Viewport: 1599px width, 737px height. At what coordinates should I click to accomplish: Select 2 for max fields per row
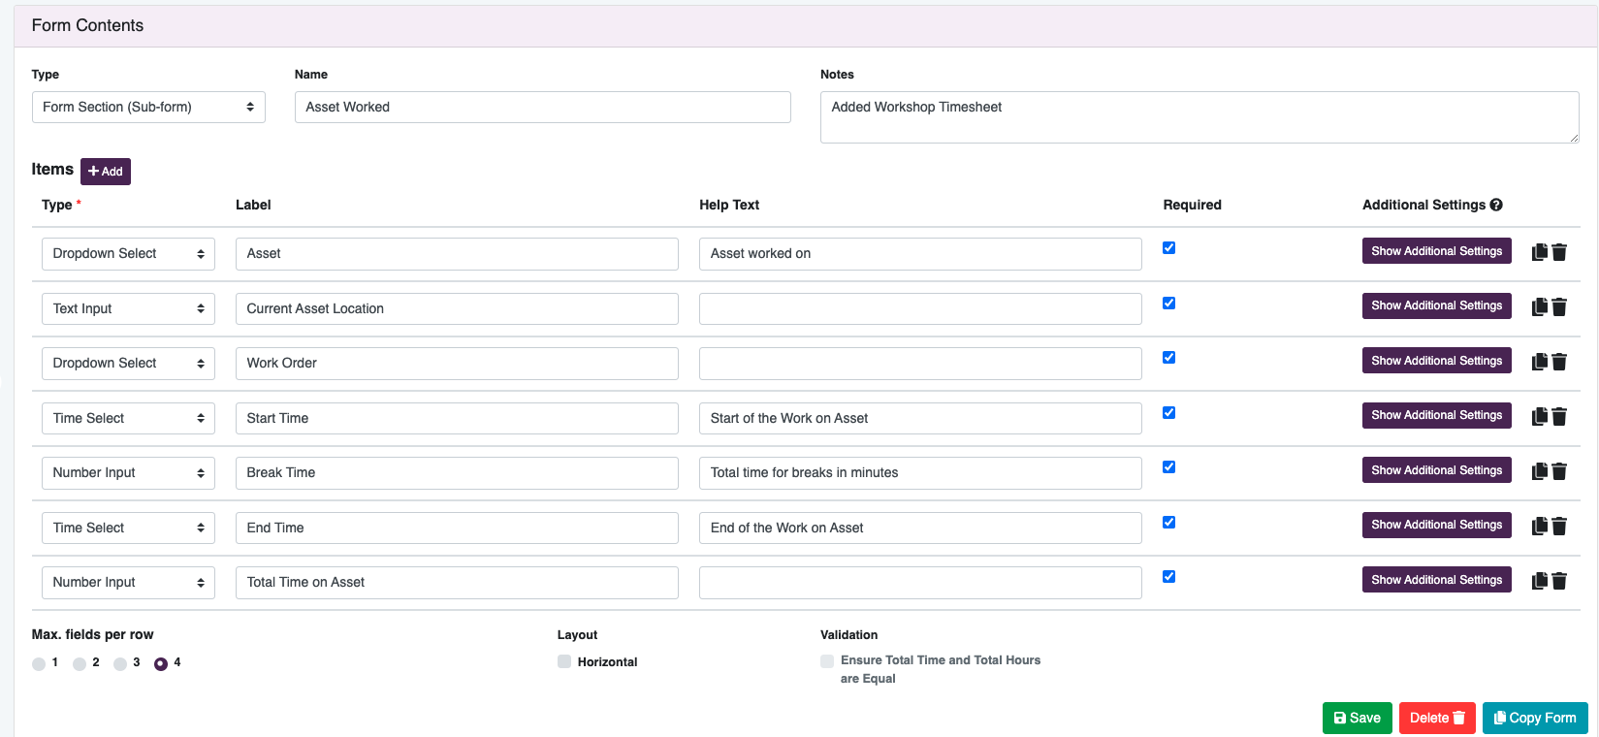tap(80, 663)
